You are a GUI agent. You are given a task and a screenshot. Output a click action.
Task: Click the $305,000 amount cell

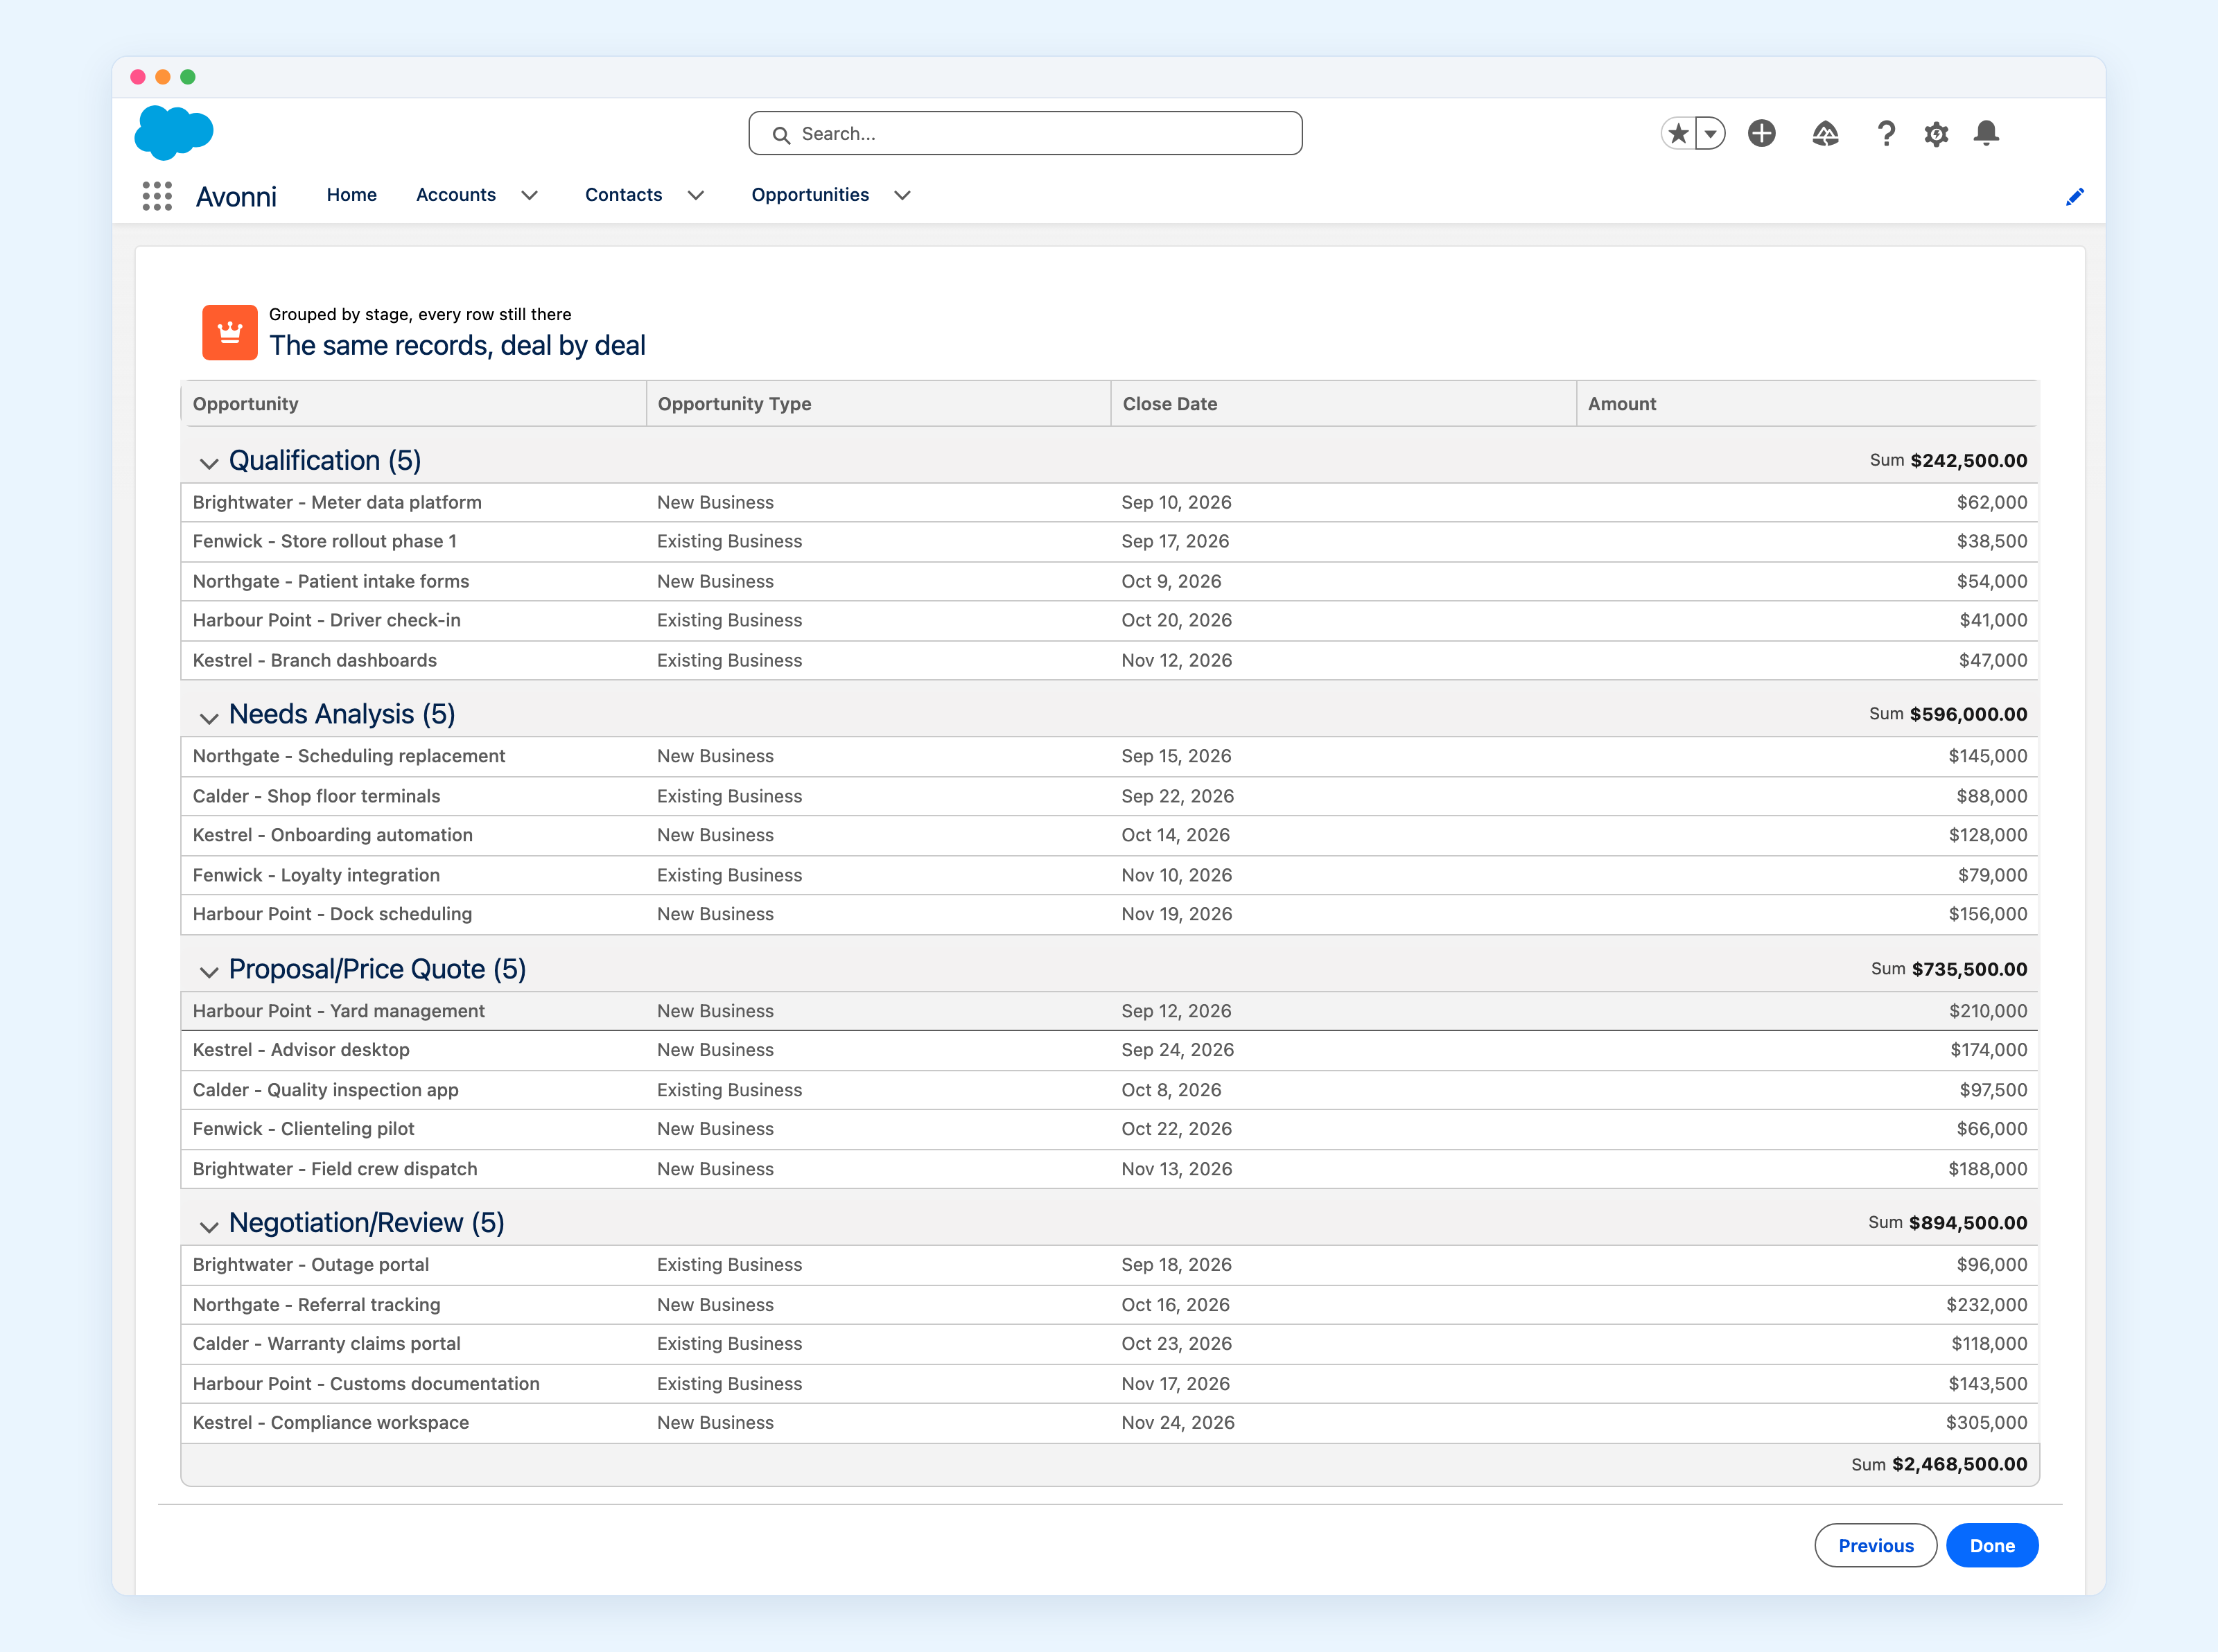tap(1986, 1424)
